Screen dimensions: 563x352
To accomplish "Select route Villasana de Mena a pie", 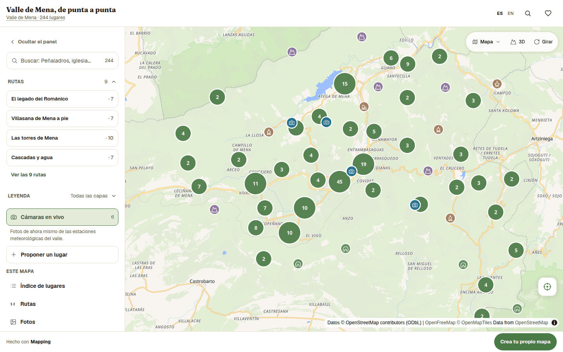I will 62,119.
